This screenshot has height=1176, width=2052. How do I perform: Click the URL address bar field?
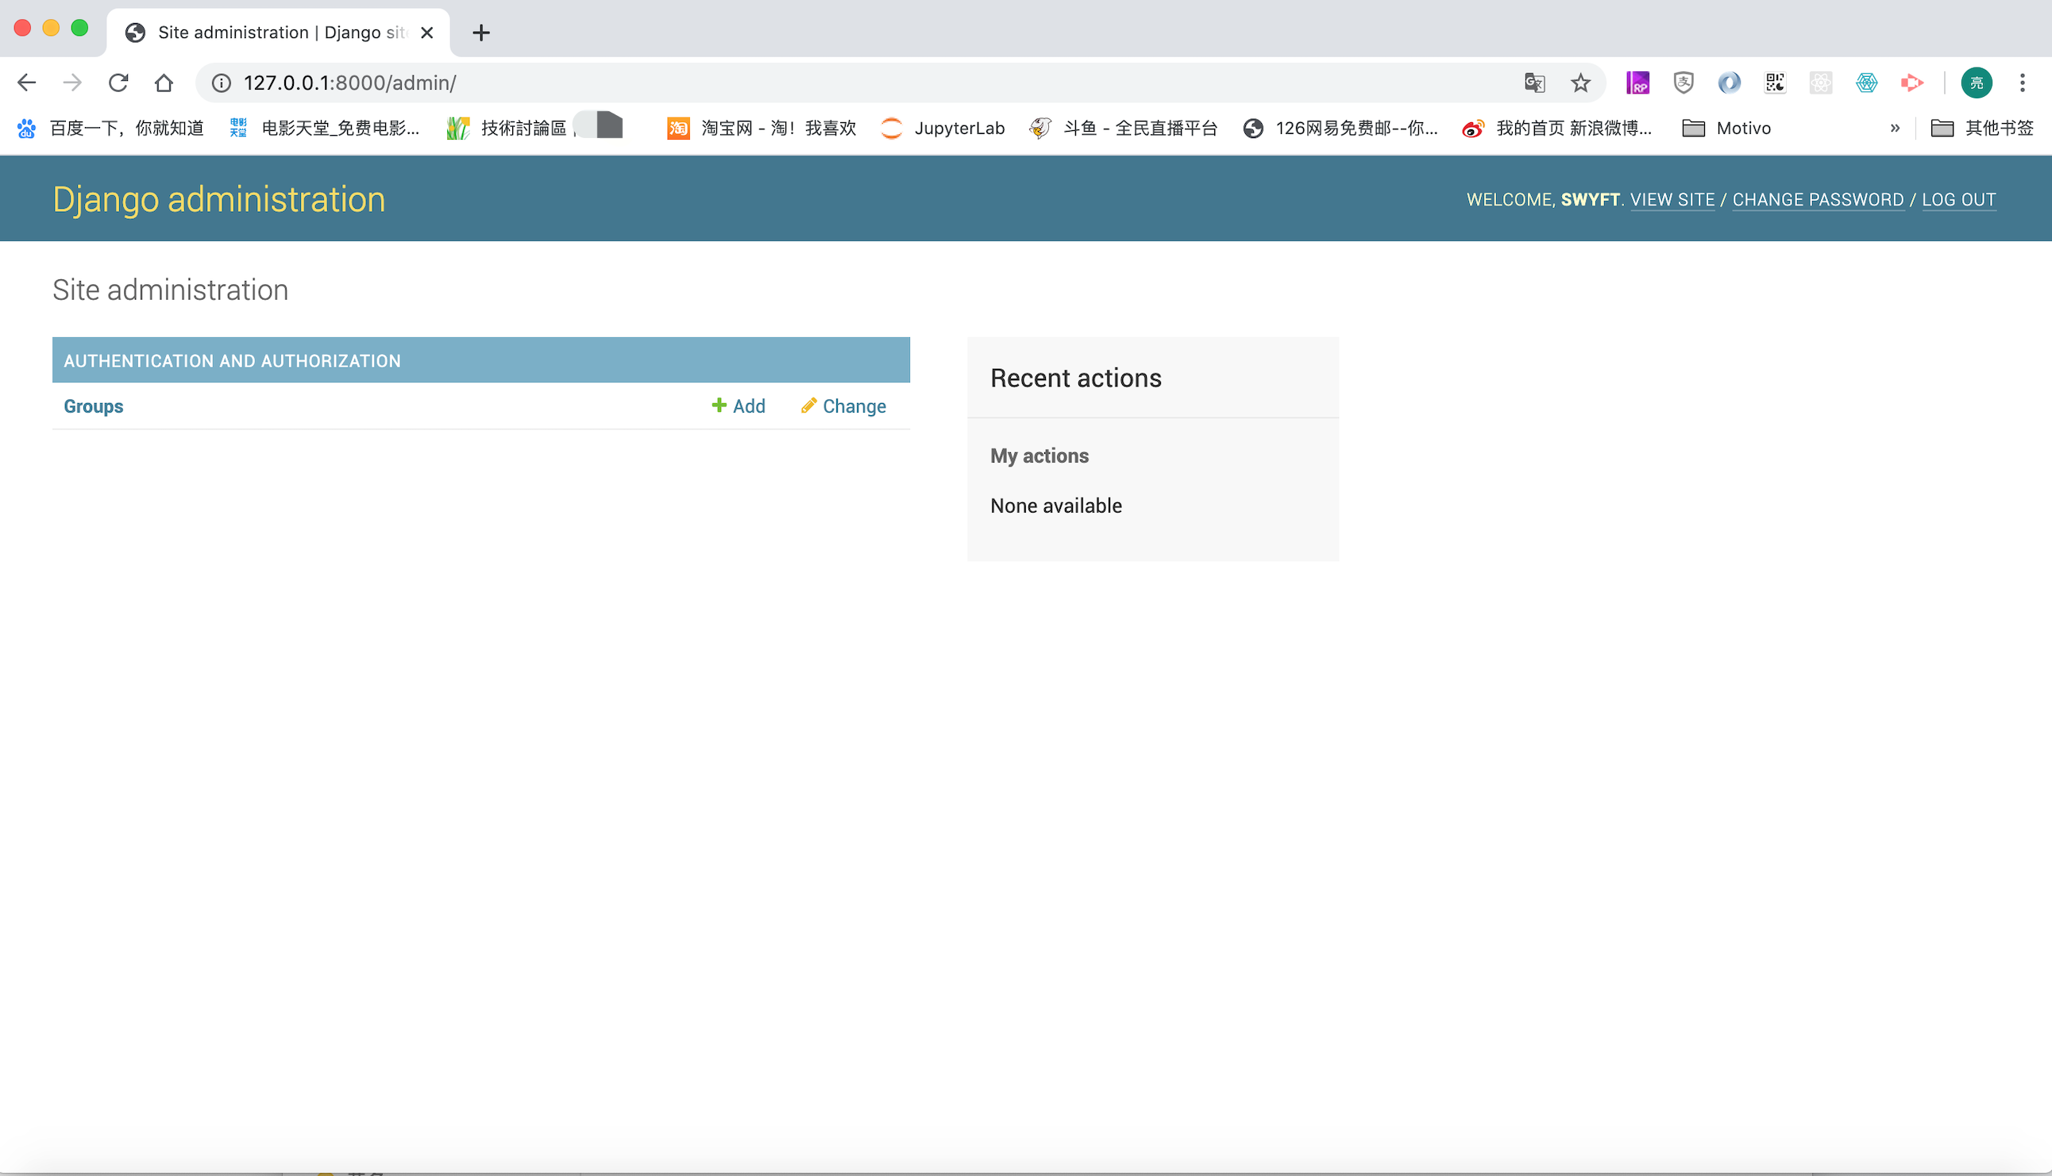click(x=808, y=83)
